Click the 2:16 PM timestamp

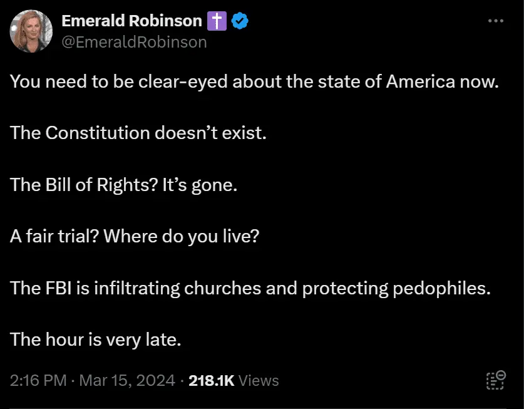click(39, 380)
